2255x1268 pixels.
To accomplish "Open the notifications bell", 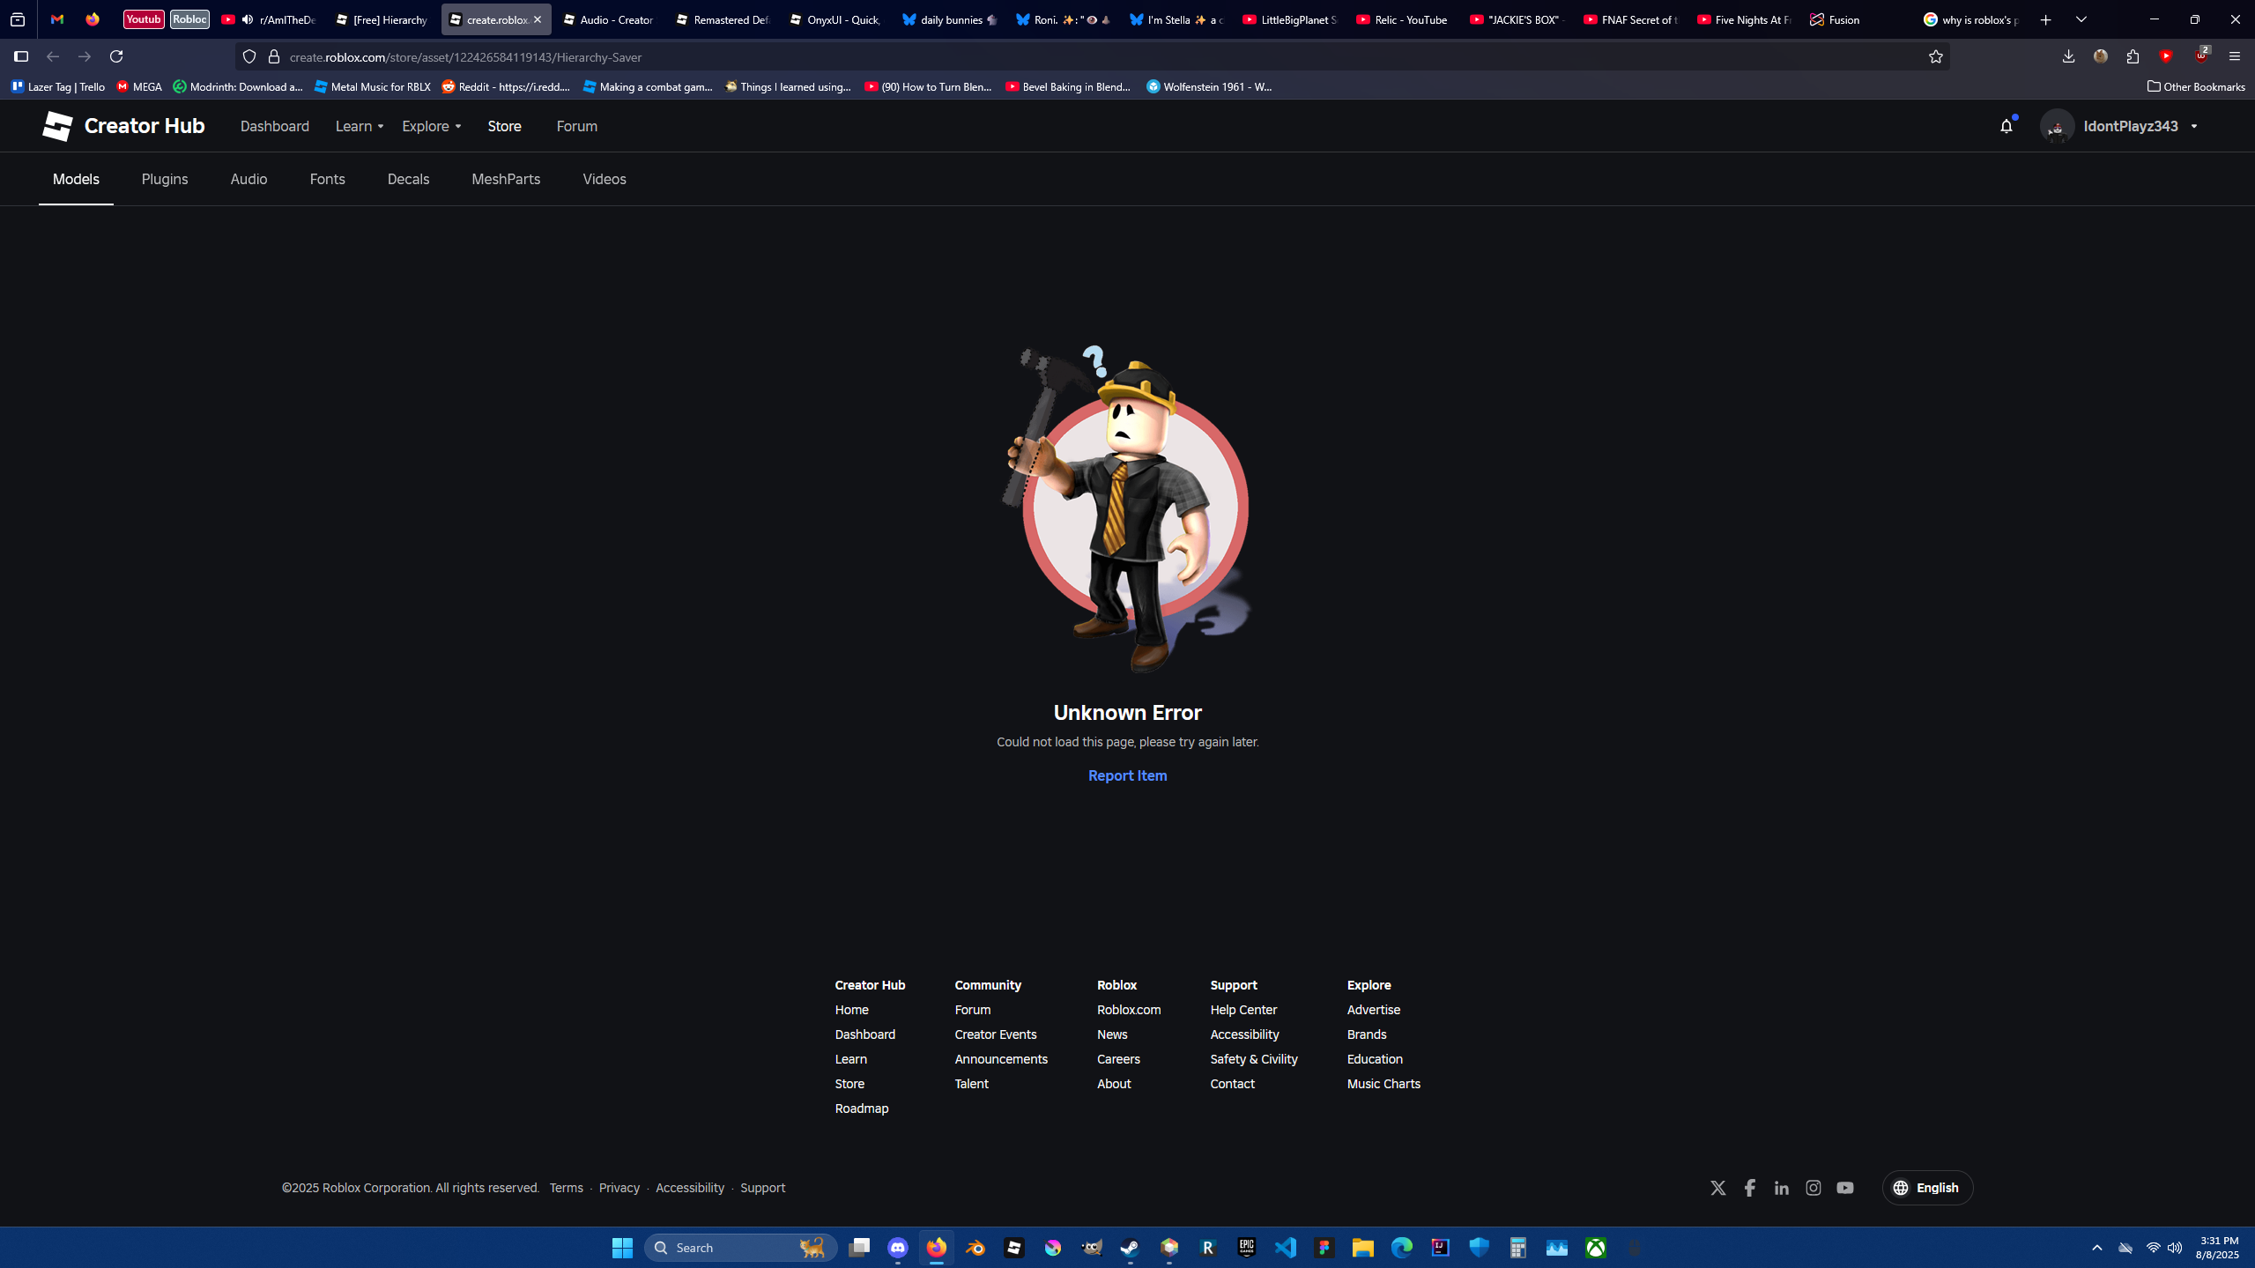I will pyautogui.click(x=2007, y=126).
